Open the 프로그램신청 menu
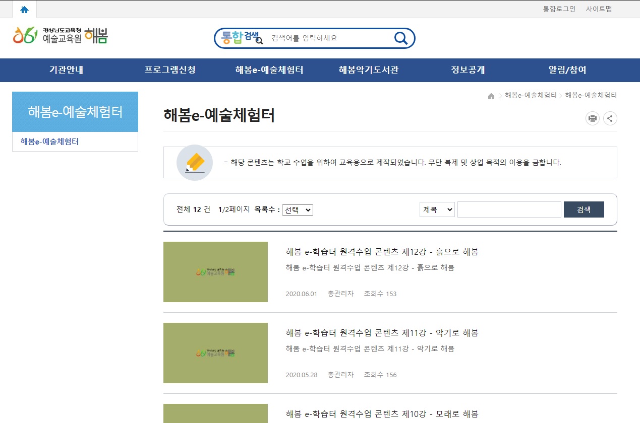Viewport: 640px width, 423px height. 170,70
